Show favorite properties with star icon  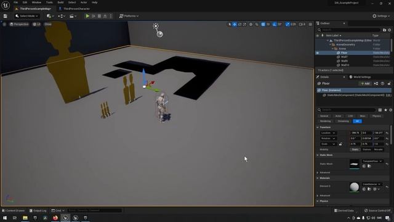click(385, 110)
